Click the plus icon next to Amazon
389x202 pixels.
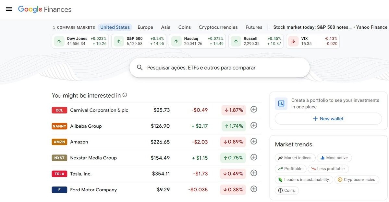point(253,141)
